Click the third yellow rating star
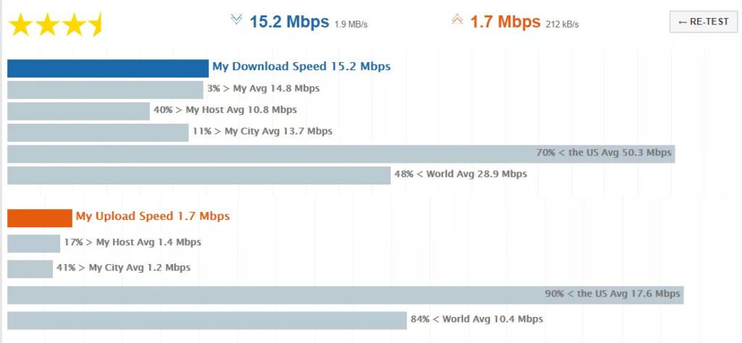The width and height of the screenshot is (742, 343). pos(75,25)
